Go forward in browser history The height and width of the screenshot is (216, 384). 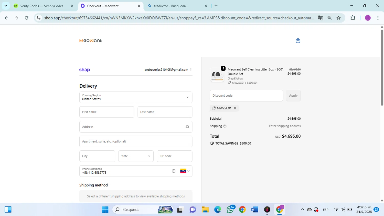[16, 18]
